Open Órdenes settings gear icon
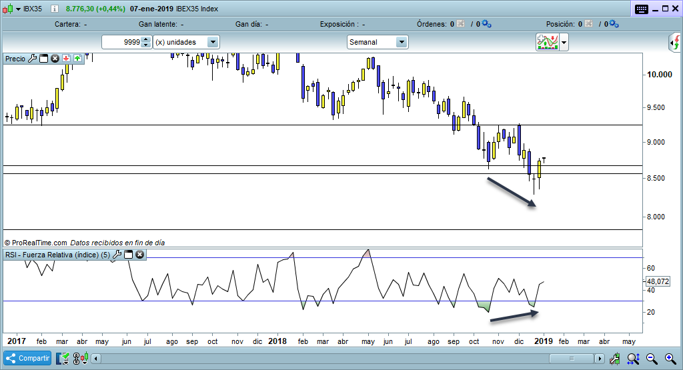Image resolution: width=683 pixels, height=370 pixels. click(486, 24)
